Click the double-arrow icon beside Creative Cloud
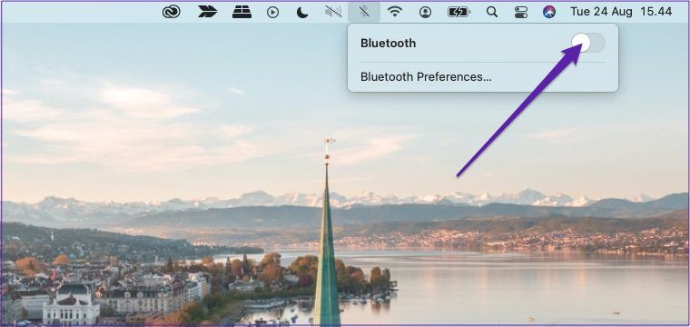The image size is (690, 327). 207,12
